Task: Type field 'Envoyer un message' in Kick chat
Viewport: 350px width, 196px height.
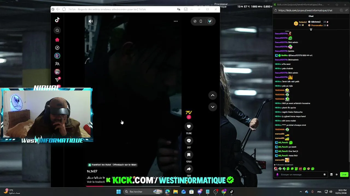Action: (x=301, y=174)
